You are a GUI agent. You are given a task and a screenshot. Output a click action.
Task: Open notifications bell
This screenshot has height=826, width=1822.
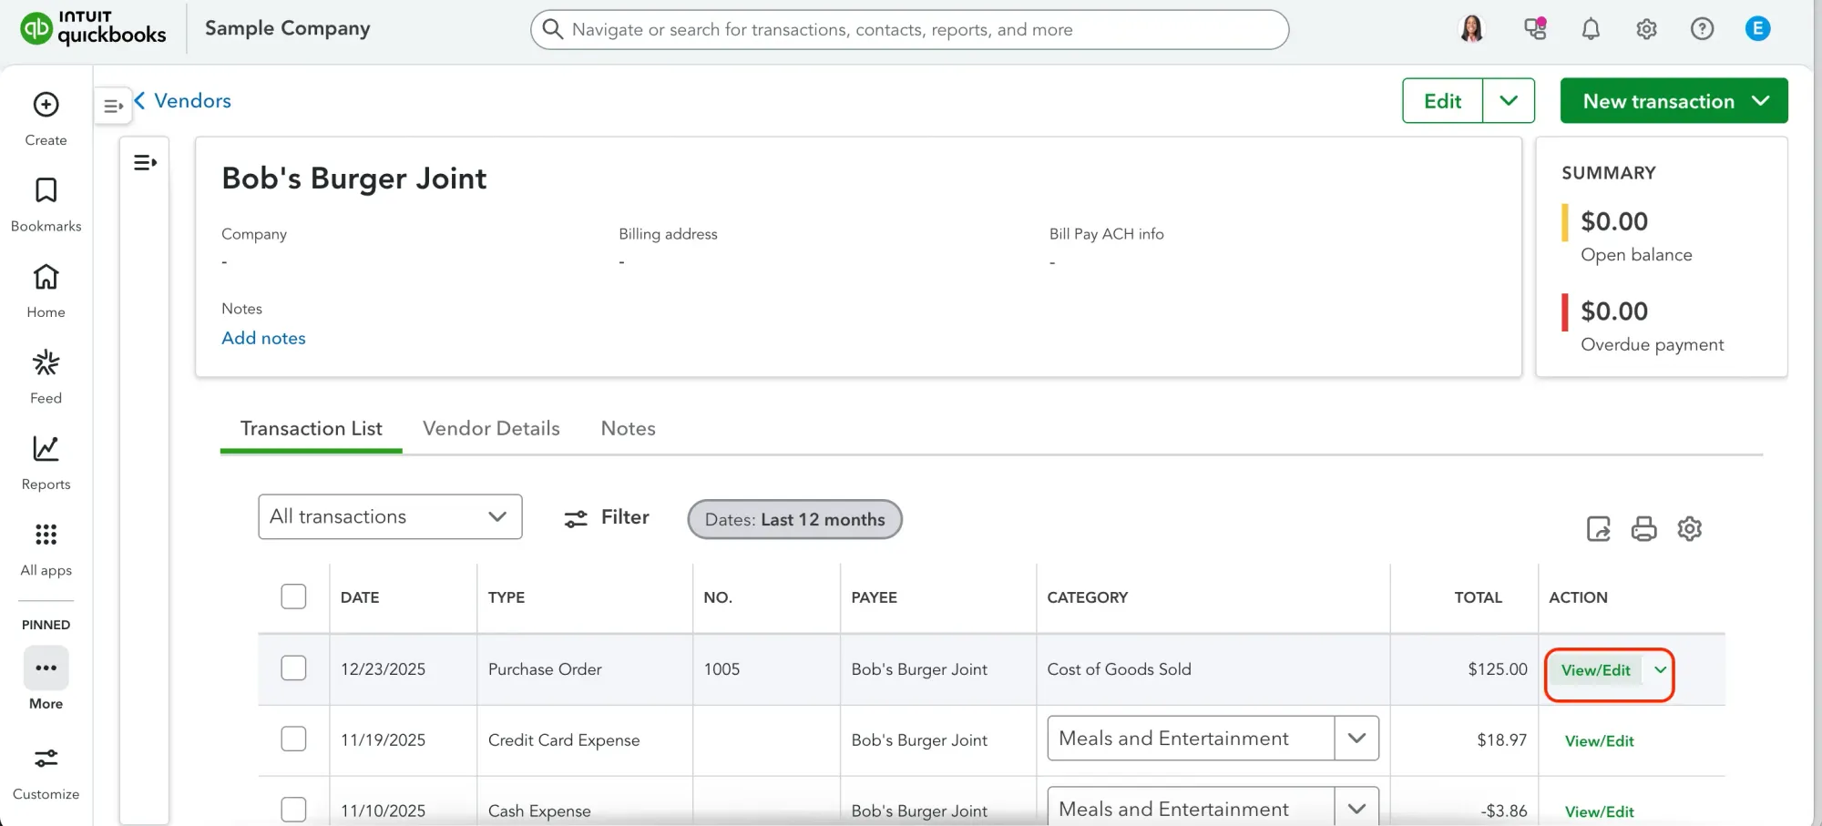(x=1591, y=28)
